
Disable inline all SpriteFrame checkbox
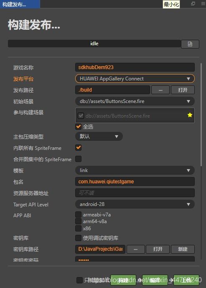(79, 147)
